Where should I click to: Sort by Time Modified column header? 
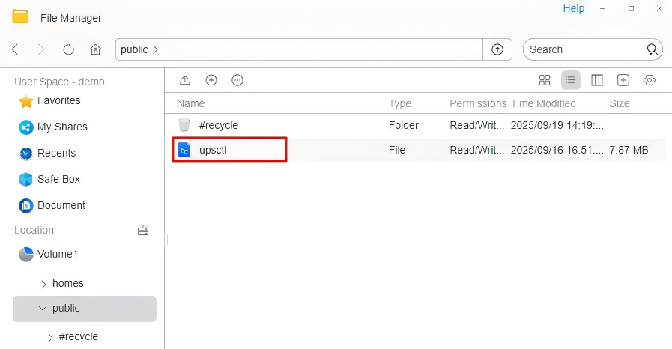click(543, 103)
